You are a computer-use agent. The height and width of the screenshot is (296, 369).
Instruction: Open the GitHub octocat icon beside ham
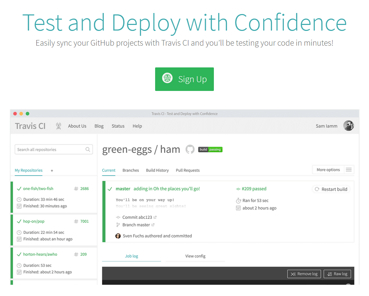(x=190, y=150)
